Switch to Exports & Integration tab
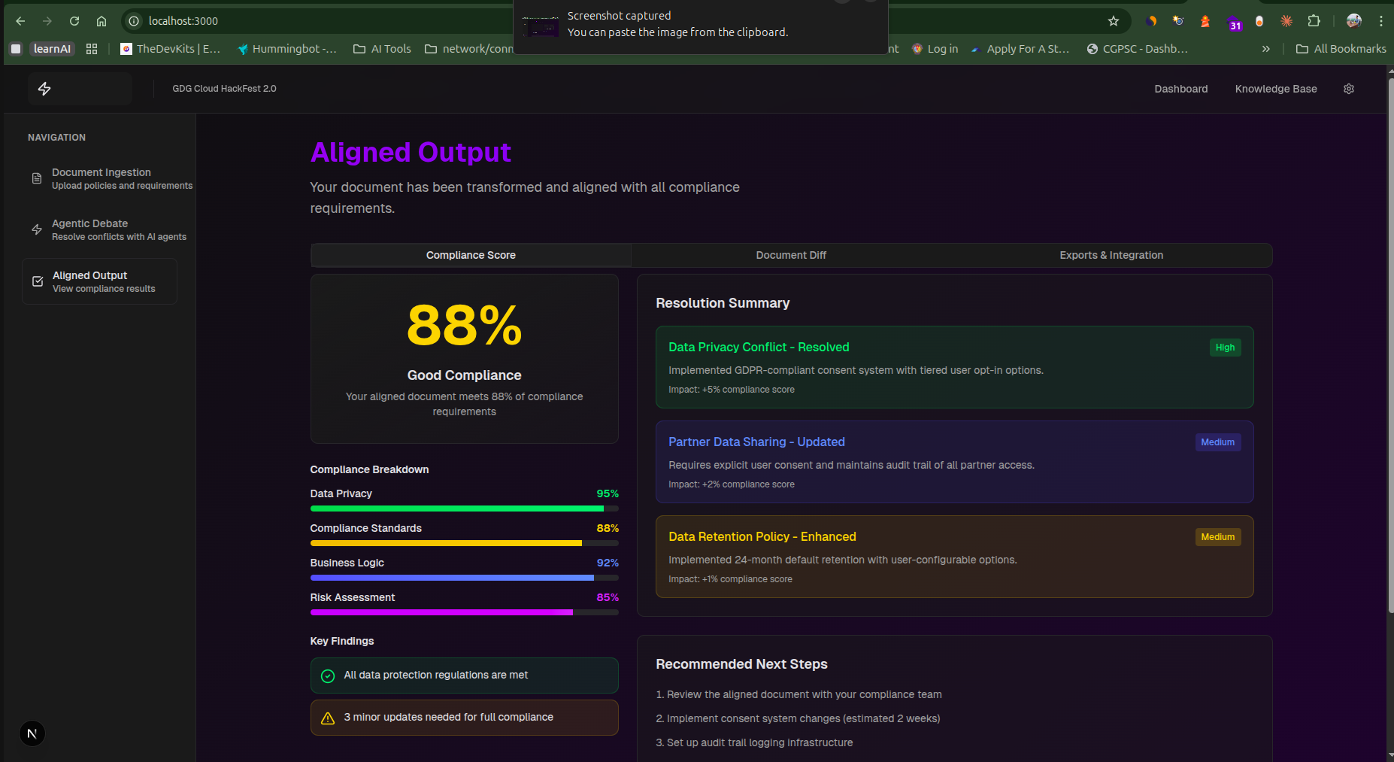Screen dimensions: 1394x762 tap(1111, 255)
